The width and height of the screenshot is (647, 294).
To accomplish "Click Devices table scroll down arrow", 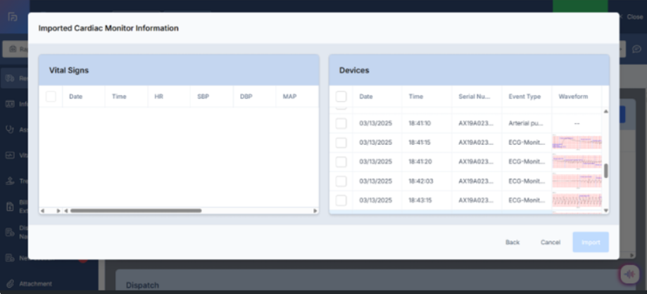I will tap(605, 210).
